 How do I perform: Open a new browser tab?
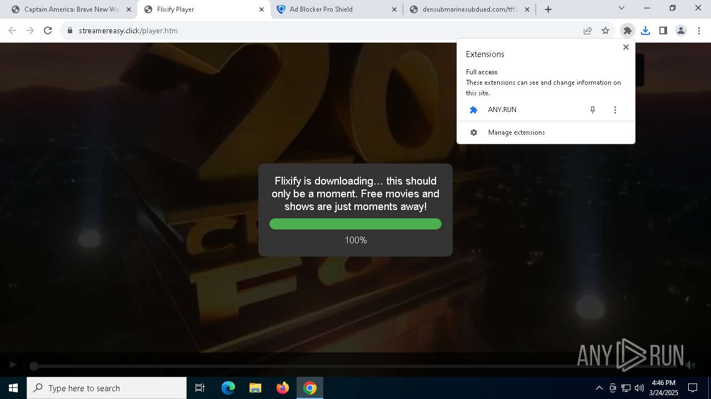(x=548, y=9)
